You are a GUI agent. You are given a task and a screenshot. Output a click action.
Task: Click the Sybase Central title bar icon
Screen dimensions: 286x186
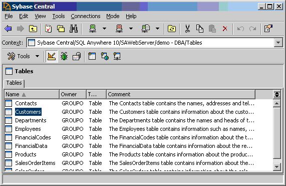click(7, 7)
